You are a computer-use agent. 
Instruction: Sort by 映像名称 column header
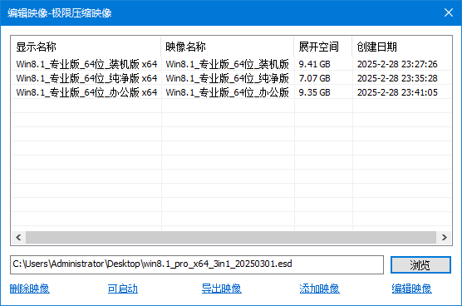228,47
